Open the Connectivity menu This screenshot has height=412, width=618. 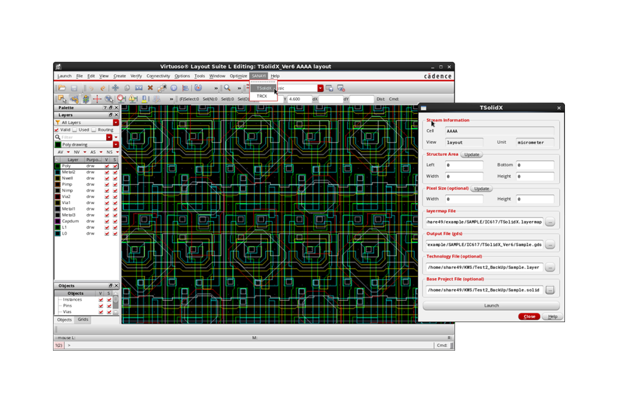click(158, 76)
